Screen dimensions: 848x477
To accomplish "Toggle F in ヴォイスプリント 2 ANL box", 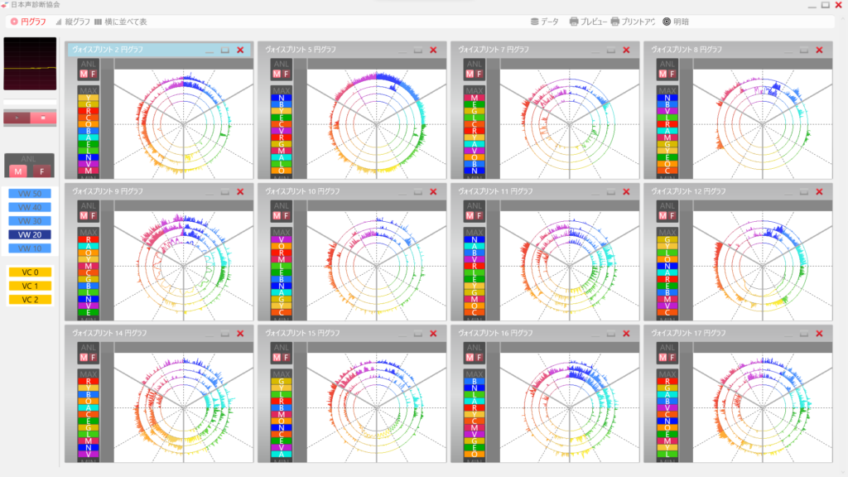I will click(93, 74).
